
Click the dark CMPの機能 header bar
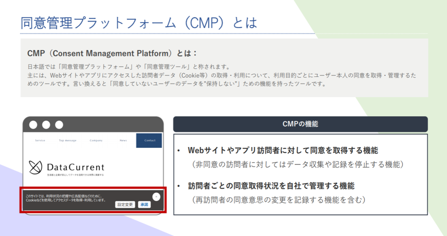point(300,124)
